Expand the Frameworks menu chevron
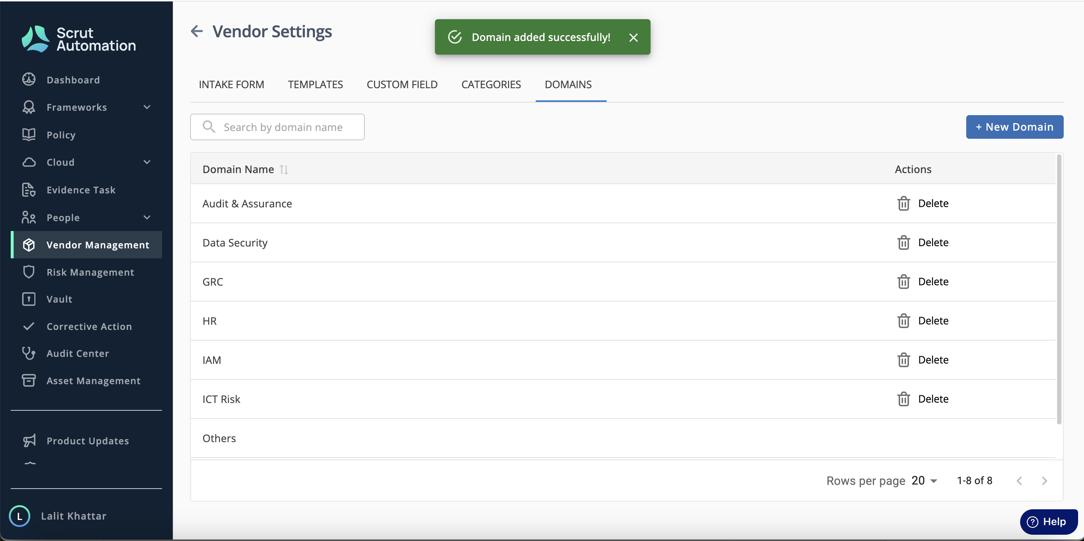This screenshot has width=1084, height=541. (x=147, y=107)
